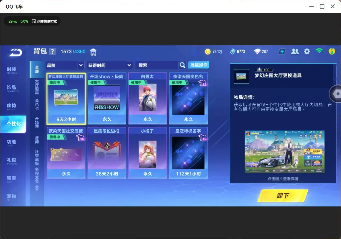Screen dimensions: 341x239
Task: Open the hall scene preview image
Action: tap(284, 152)
